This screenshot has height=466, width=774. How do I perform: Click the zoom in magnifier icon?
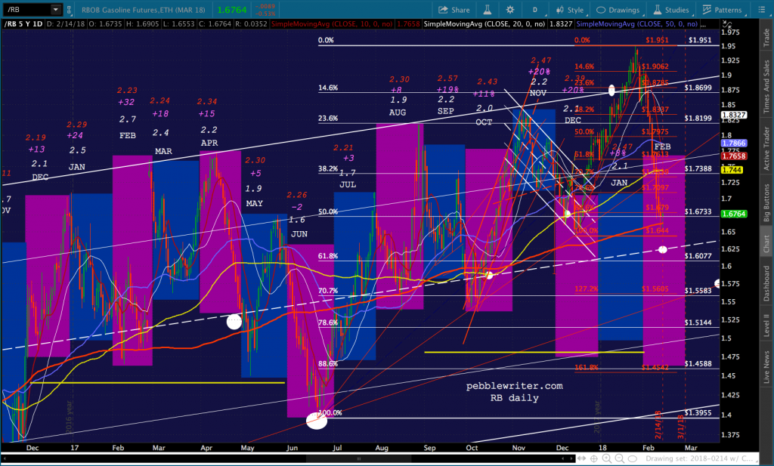coord(607,458)
